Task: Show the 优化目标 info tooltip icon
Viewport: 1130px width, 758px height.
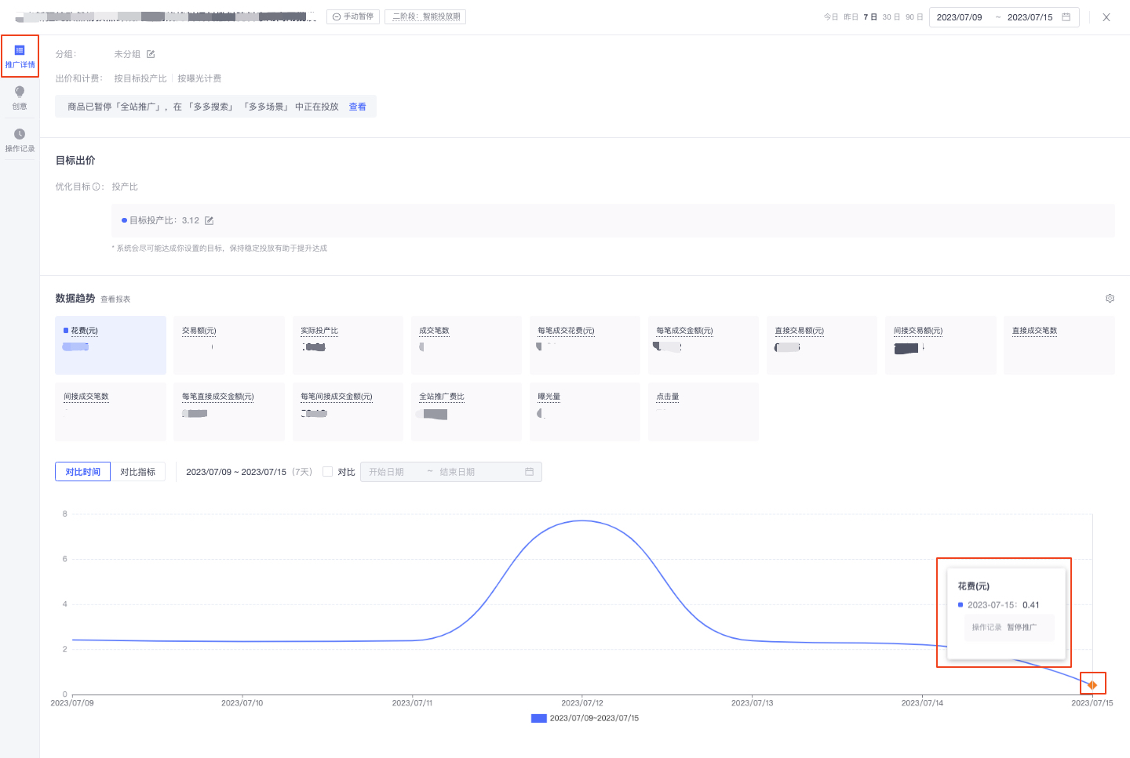Action: coord(97,187)
